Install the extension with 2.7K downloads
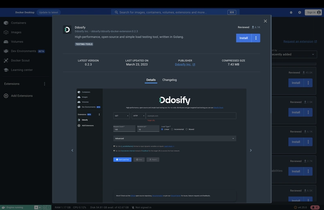This screenshot has height=210, width=324. [296, 172]
